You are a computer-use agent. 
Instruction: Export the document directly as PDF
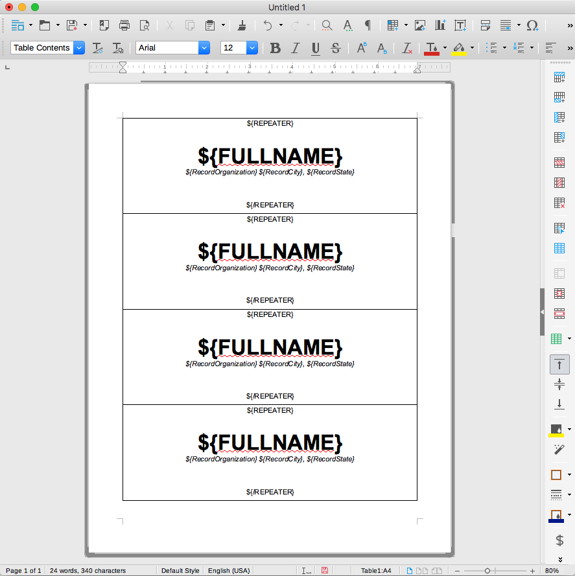[x=104, y=25]
